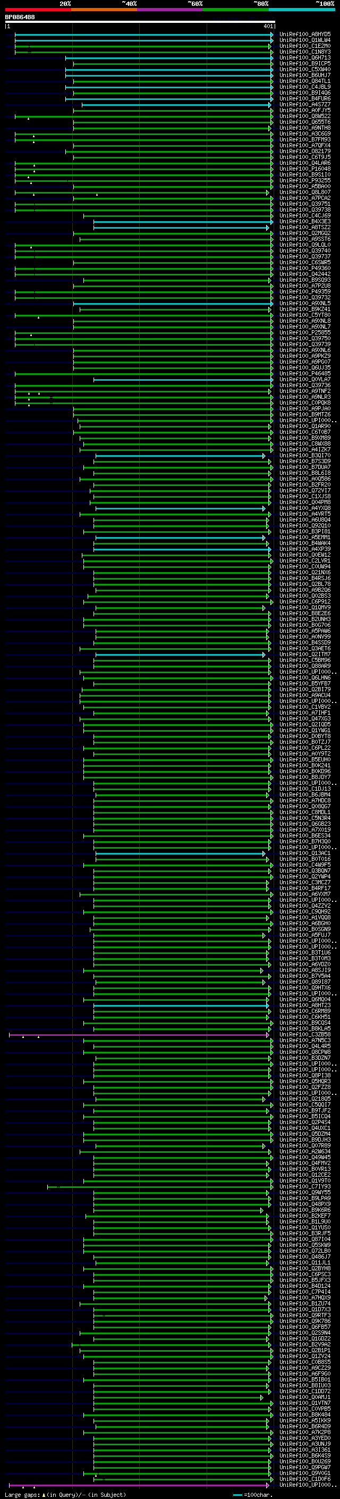Viewport: 340px width, 1499px height.
Task: Select the hit label UniRef100_B4FUR6
Action: [x=305, y=99]
